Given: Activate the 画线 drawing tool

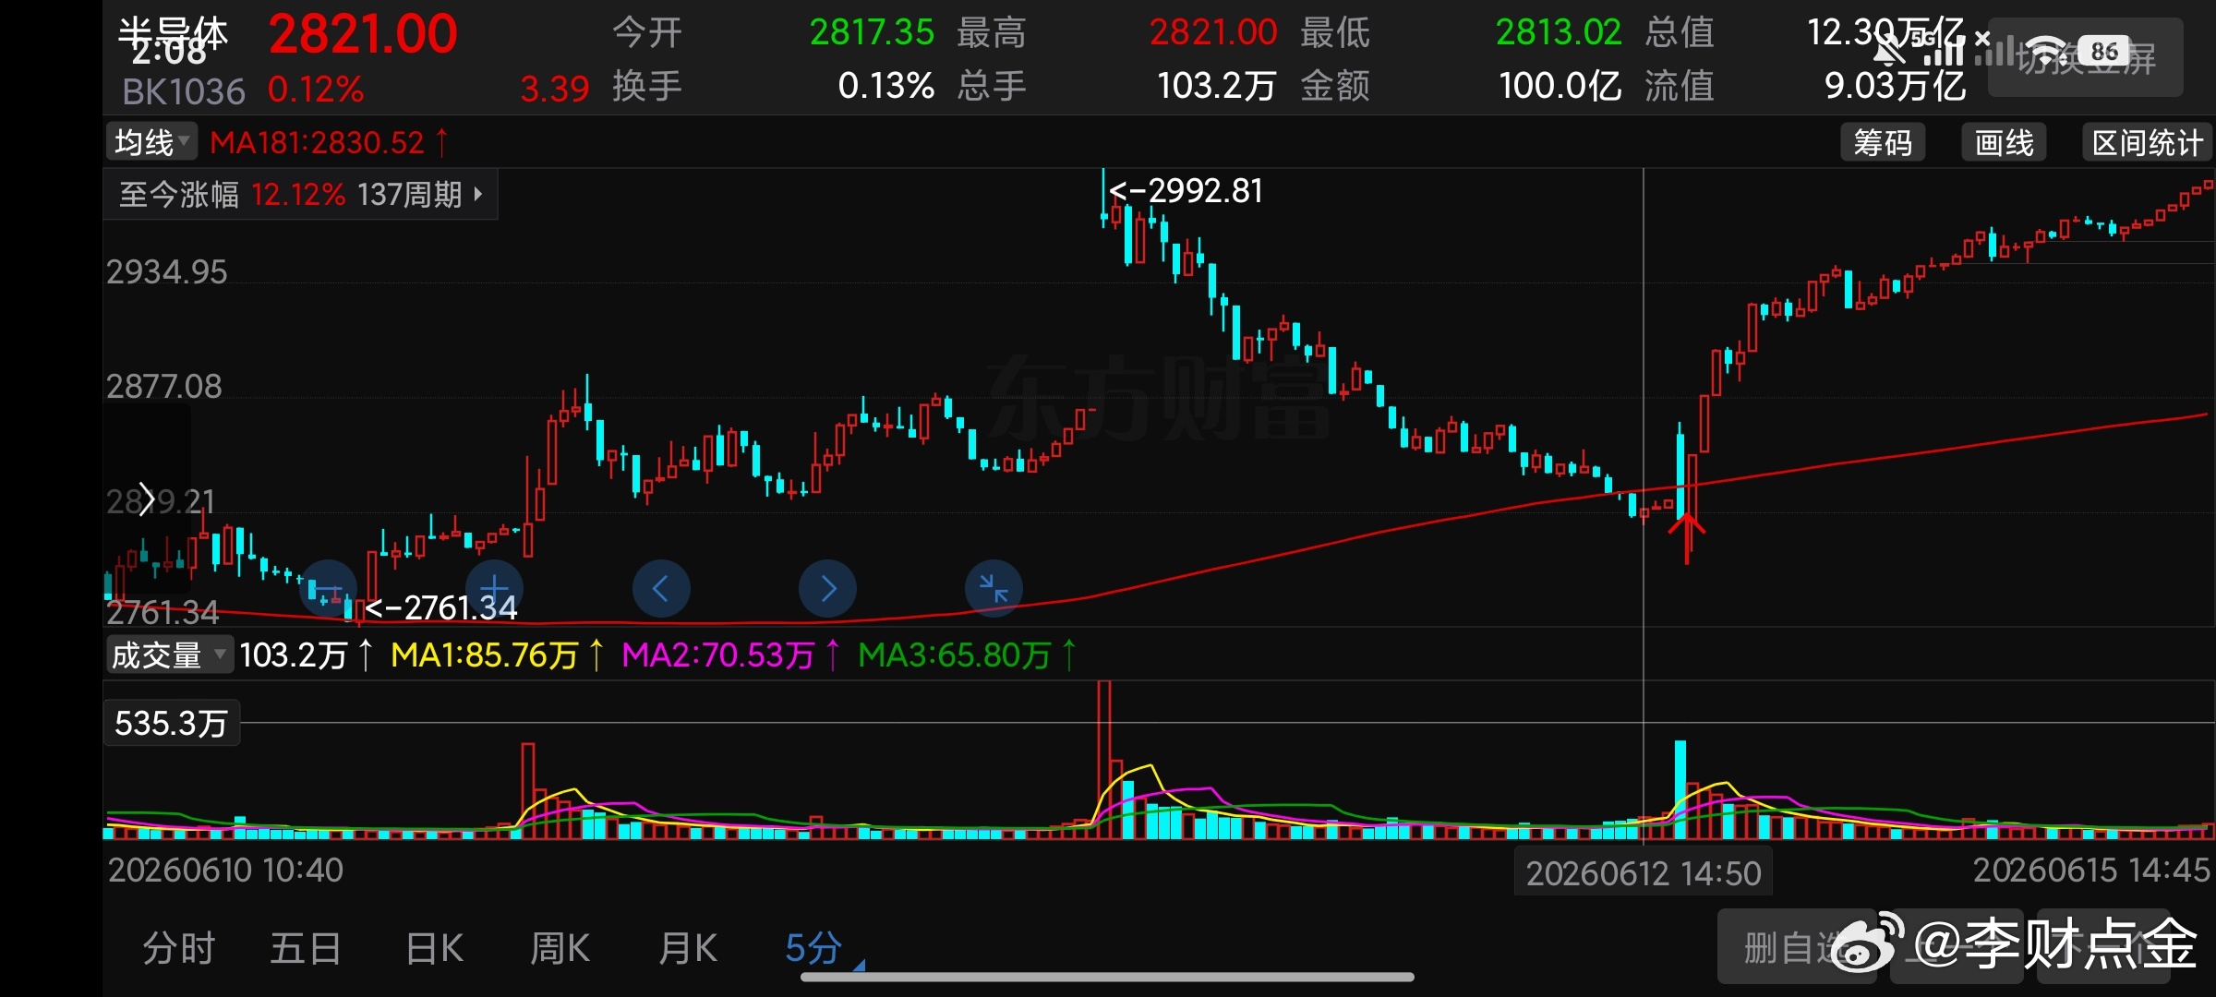Looking at the screenshot, I should (x=2004, y=142).
